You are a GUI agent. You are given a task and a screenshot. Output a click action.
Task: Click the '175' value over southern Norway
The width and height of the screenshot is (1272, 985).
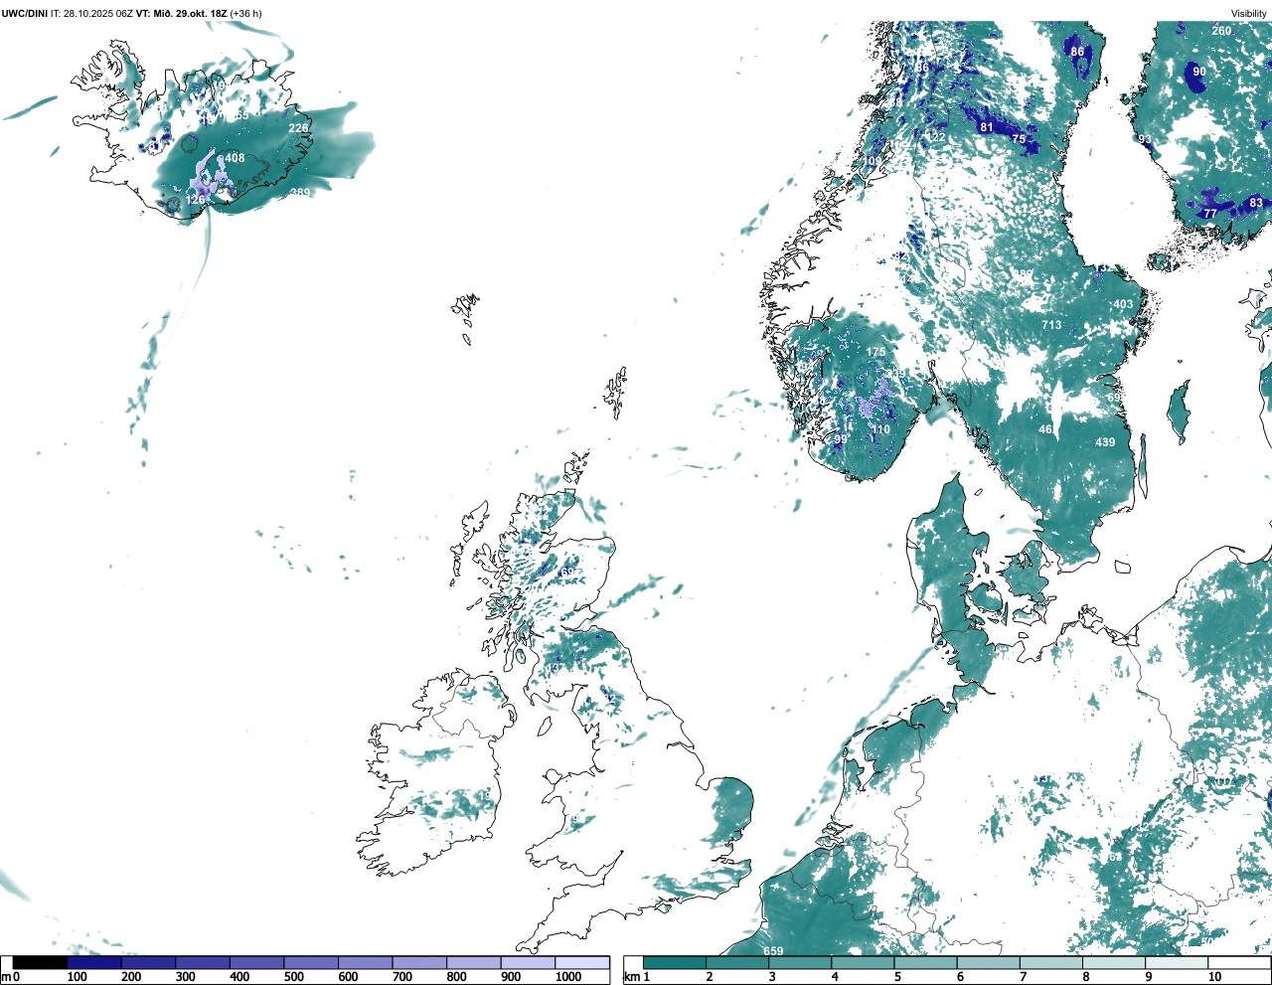point(875,352)
